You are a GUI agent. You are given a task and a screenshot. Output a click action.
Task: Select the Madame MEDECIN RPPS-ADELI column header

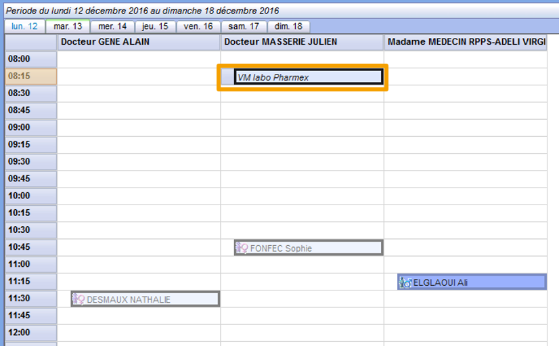pos(466,42)
